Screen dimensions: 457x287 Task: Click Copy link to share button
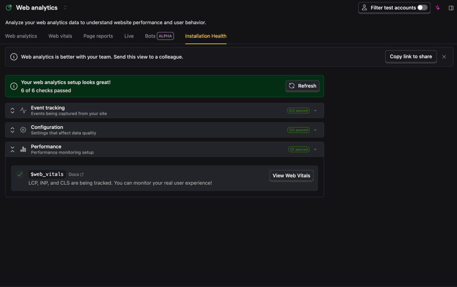pyautogui.click(x=411, y=57)
